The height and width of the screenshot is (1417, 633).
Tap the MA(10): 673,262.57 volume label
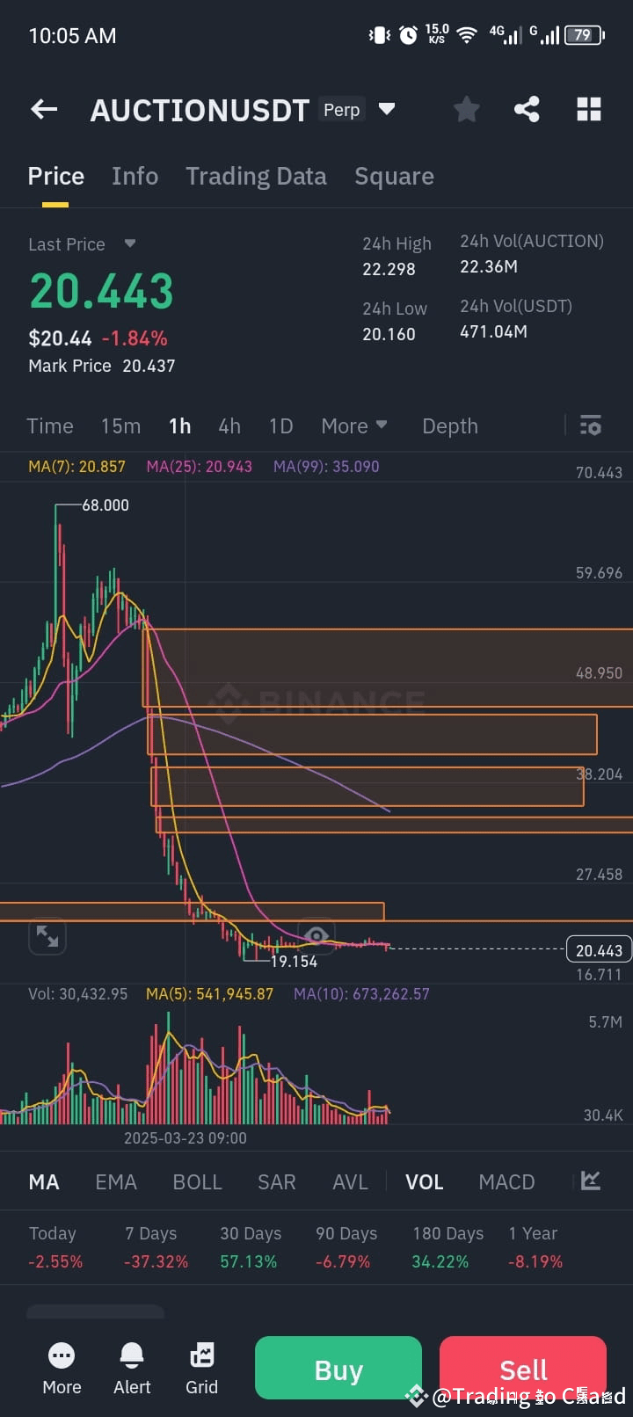361,994
